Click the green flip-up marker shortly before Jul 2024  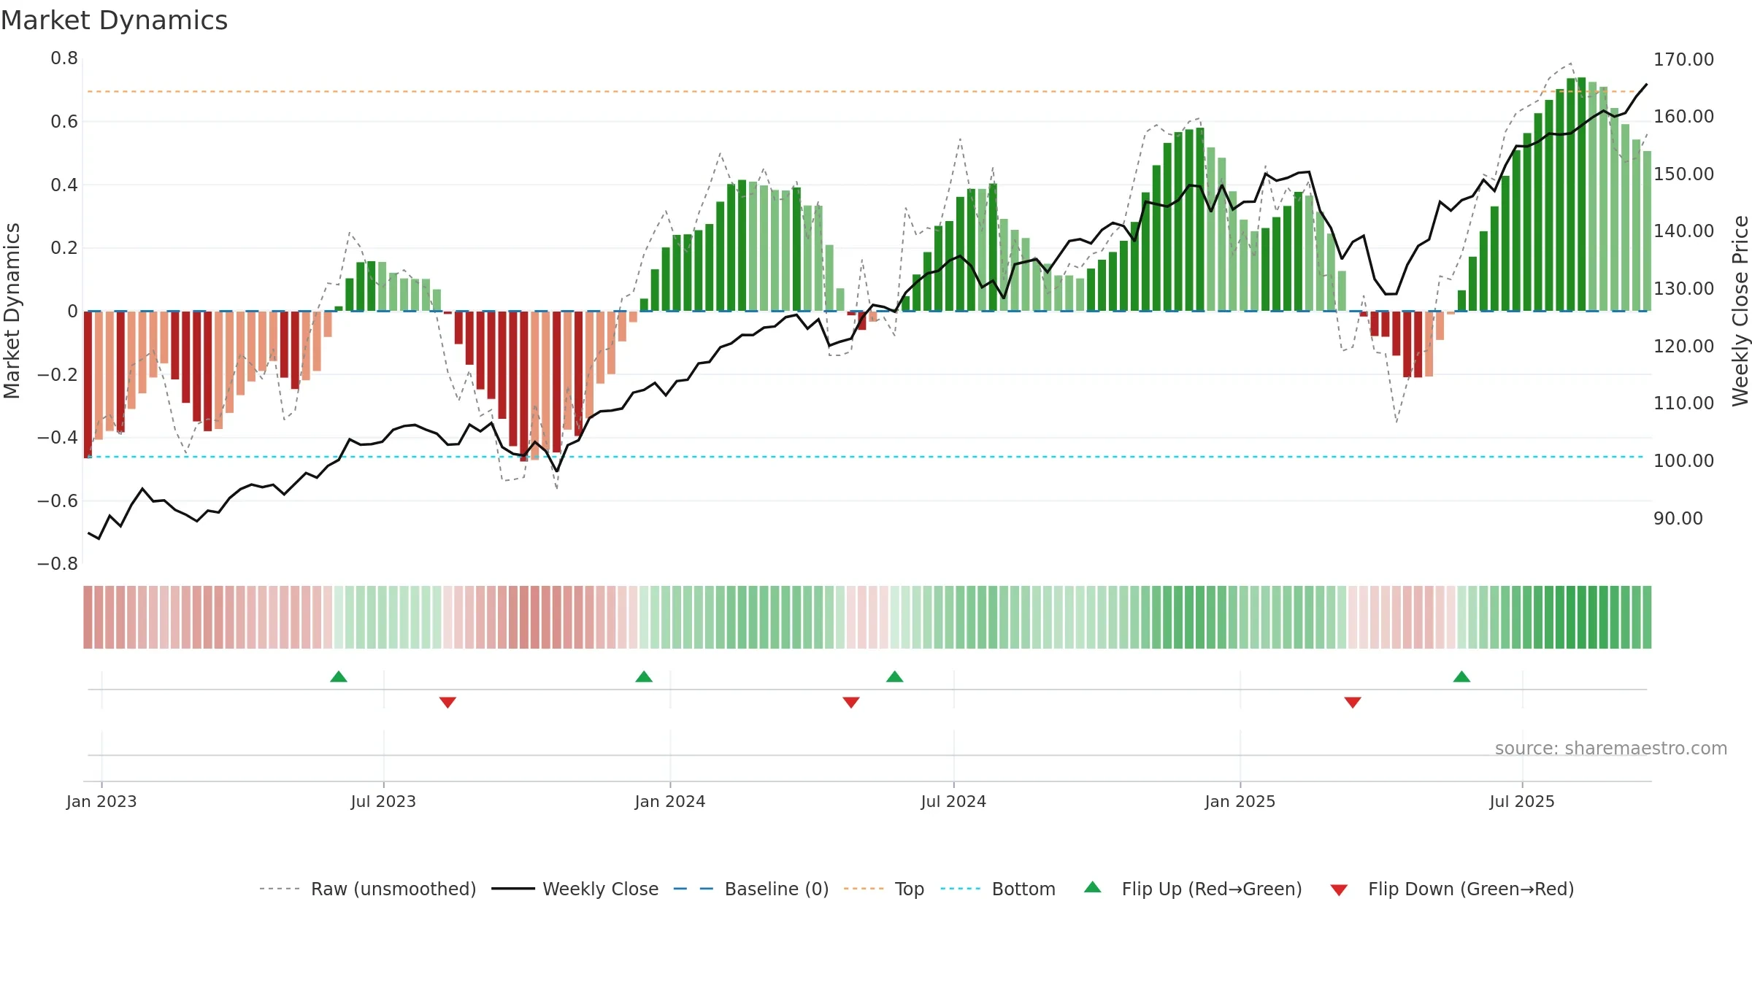[x=895, y=677]
